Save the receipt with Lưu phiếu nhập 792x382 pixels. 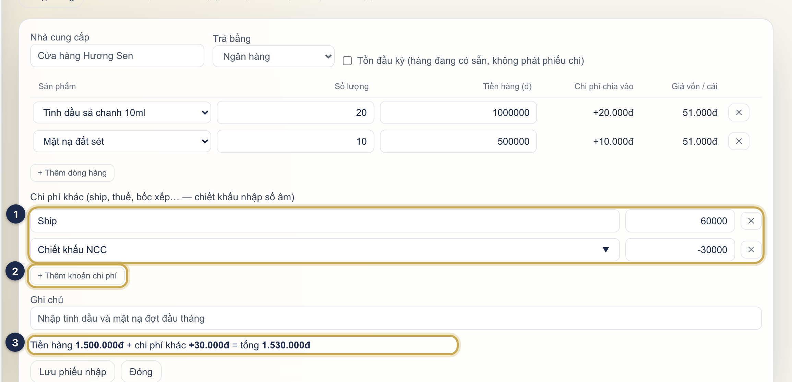[x=73, y=372]
